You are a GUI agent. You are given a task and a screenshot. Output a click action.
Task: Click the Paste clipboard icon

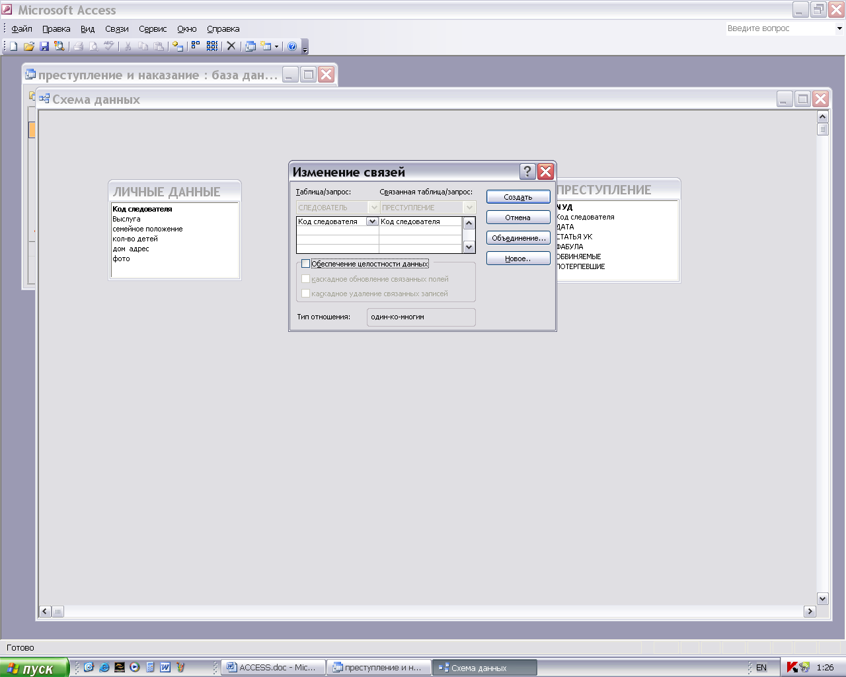159,46
